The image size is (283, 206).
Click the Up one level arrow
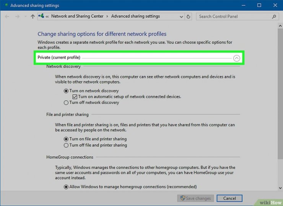coord(33,17)
